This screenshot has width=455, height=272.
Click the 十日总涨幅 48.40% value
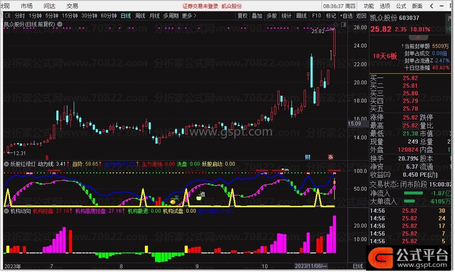441,68
